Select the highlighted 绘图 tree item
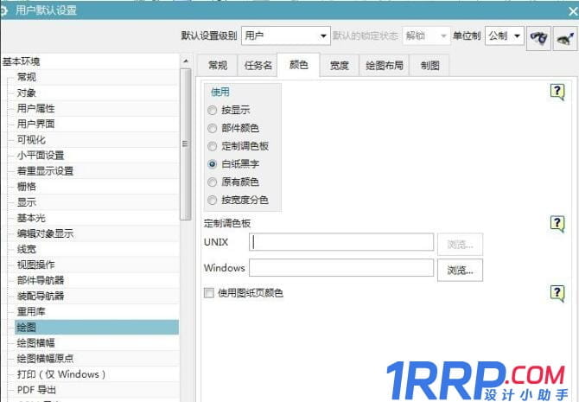 (x=97, y=328)
